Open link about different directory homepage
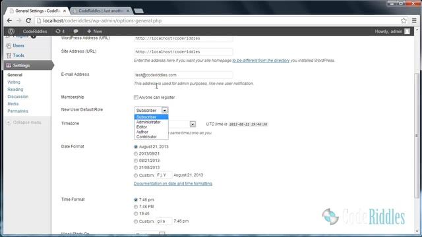The image size is (422, 237). pyautogui.click(x=261, y=61)
